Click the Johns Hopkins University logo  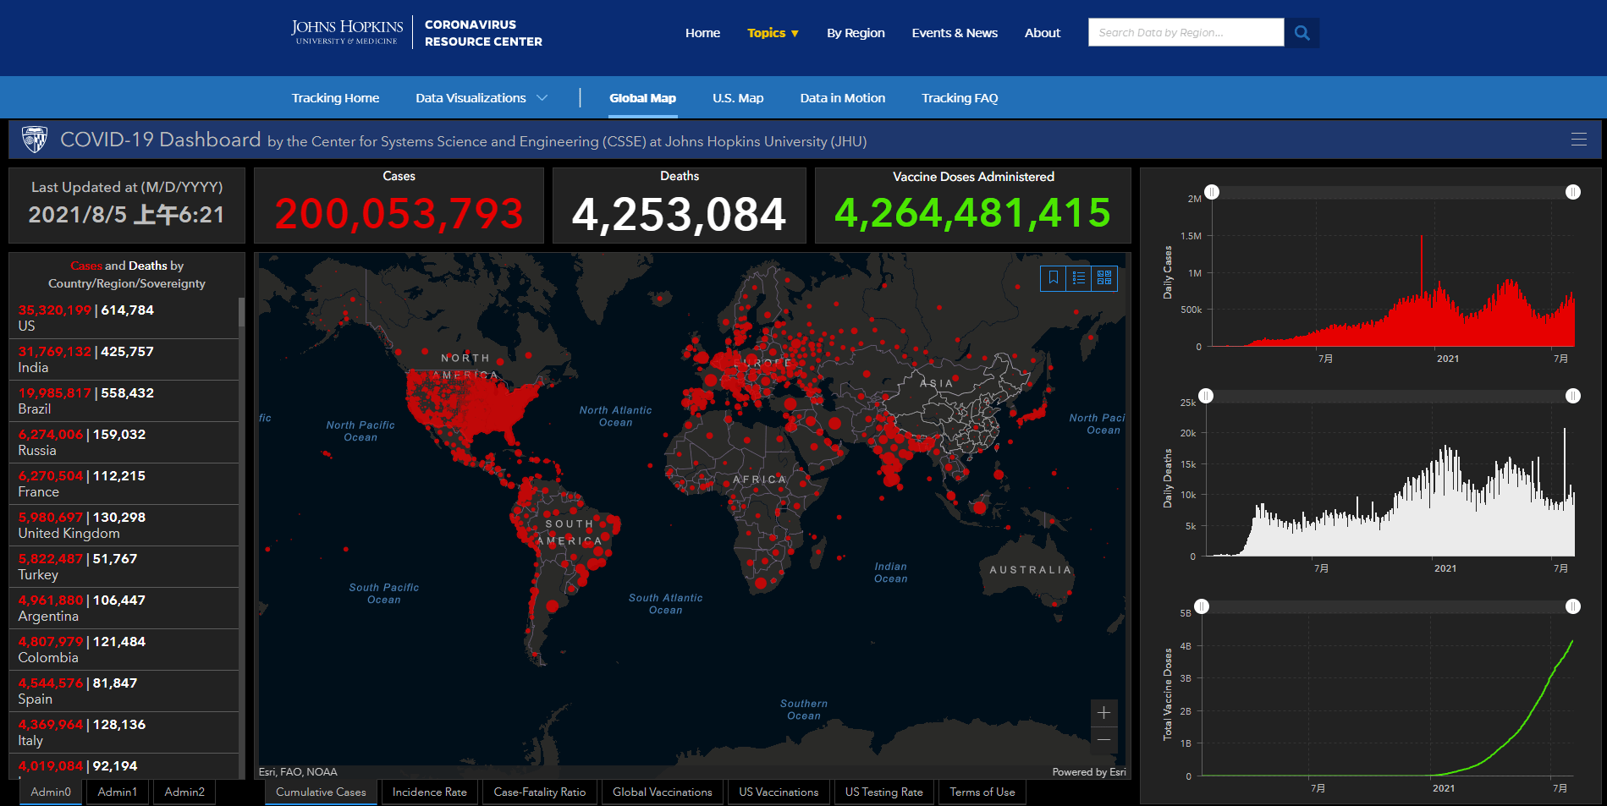click(347, 32)
